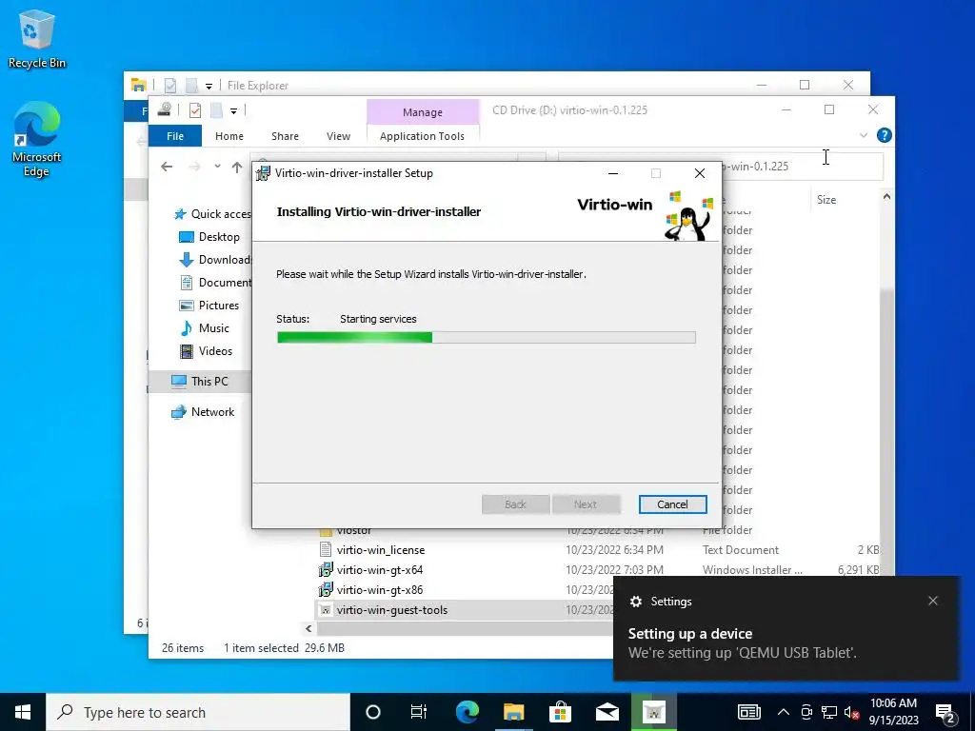Select Videos in the navigation pane

coord(207,351)
